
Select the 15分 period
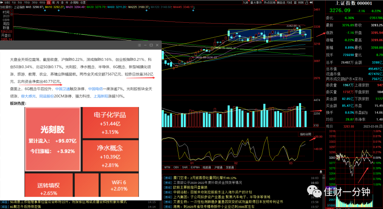27,2
